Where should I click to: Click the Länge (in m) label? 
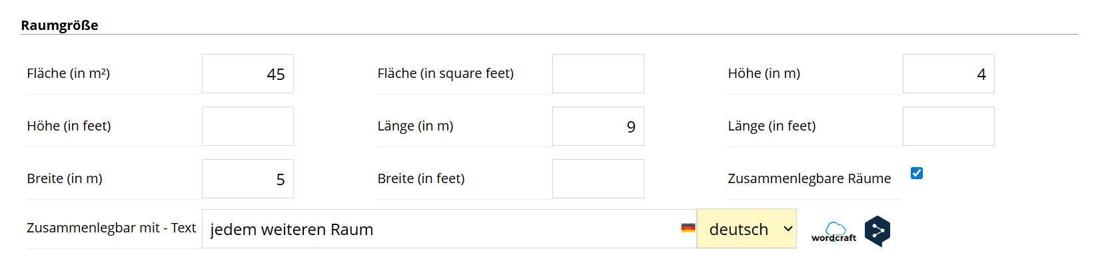415,126
